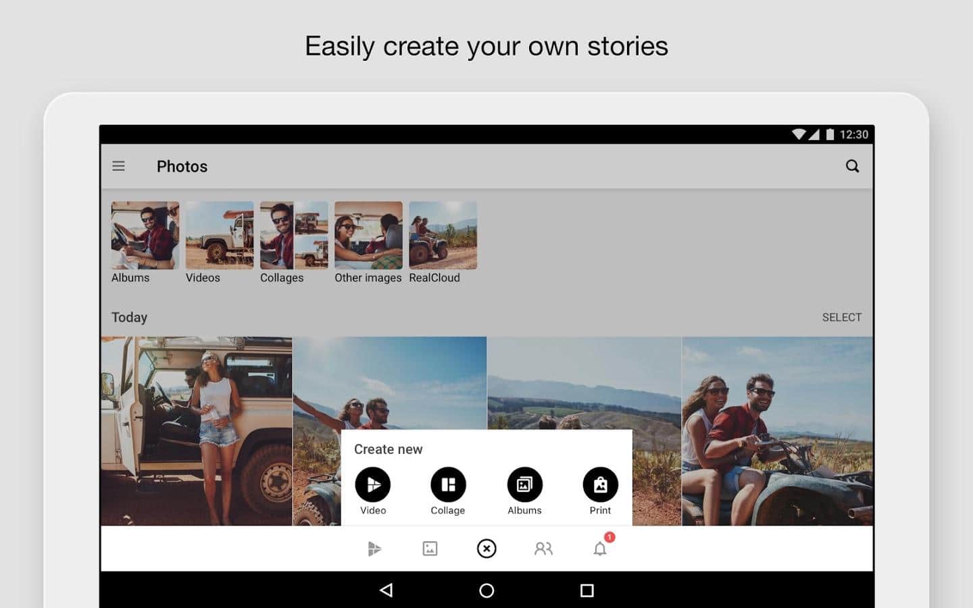Create a new Video story
The image size is (973, 608).
(x=373, y=484)
